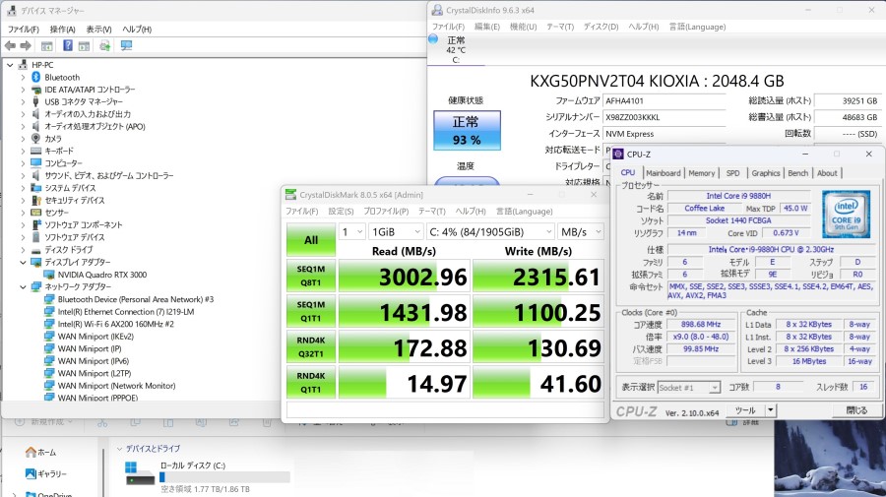Viewport: 886px width, 497px height.
Task: Select Intel(R) Ethernet Connection (7) I219-LM
Action: click(x=125, y=312)
